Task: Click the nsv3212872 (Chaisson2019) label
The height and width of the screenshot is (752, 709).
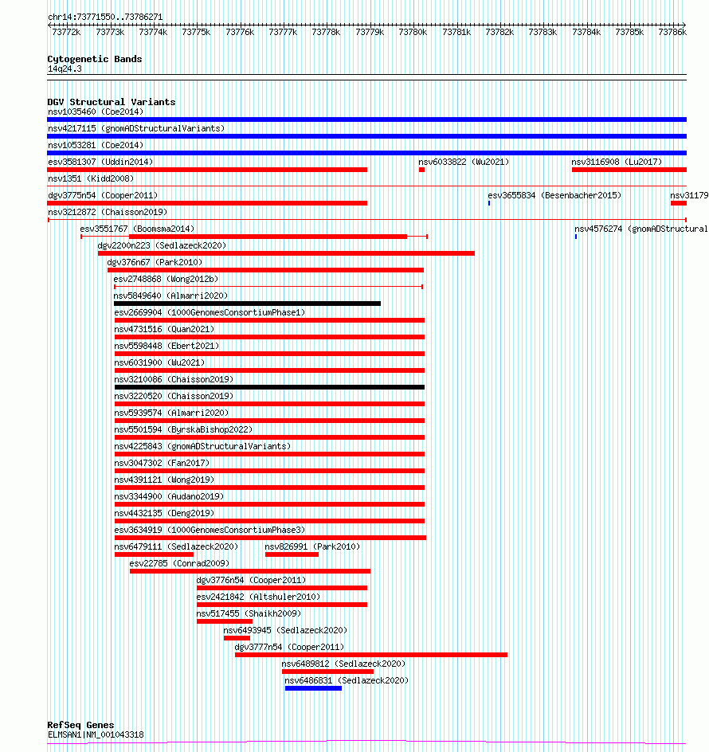Action: click(x=108, y=213)
